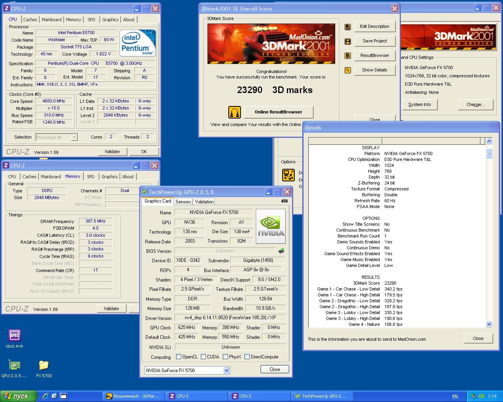Switch to the Caches tab in top CPU-Z
Viewport: 503px width, 402px height.
pyautogui.click(x=30, y=20)
